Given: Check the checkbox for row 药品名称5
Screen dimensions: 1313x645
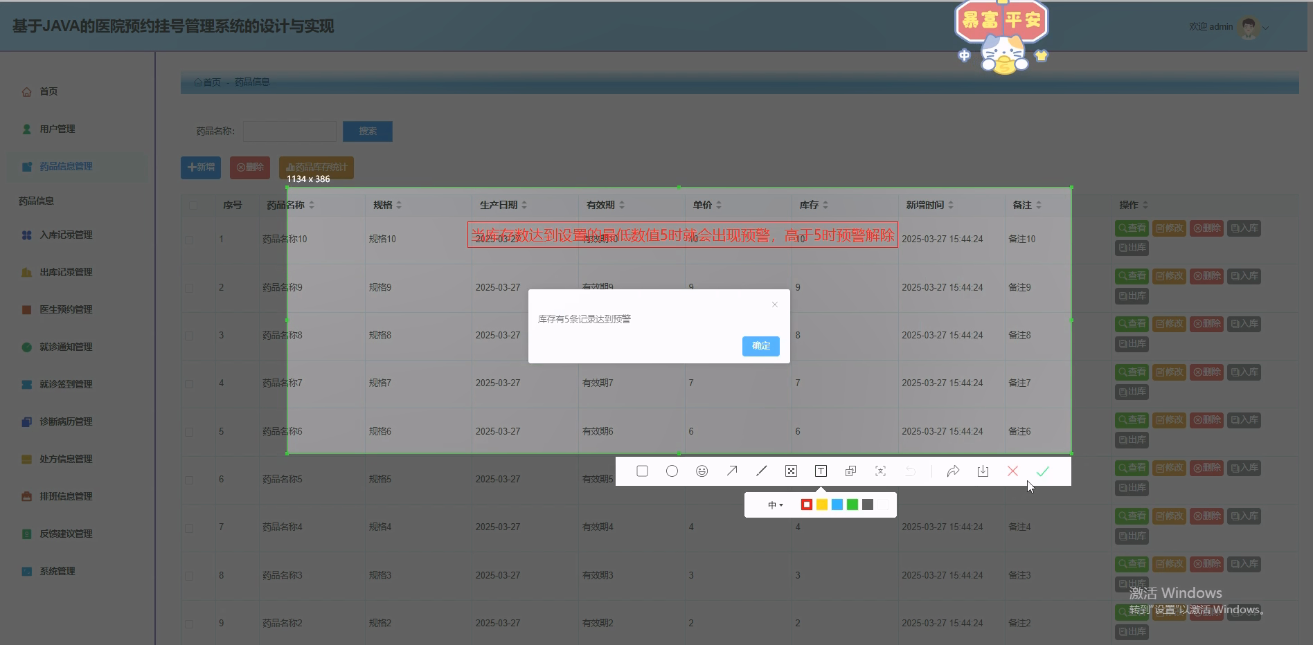Looking at the screenshot, I should (x=189, y=480).
